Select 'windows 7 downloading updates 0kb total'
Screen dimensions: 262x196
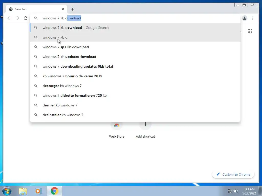tap(135, 66)
